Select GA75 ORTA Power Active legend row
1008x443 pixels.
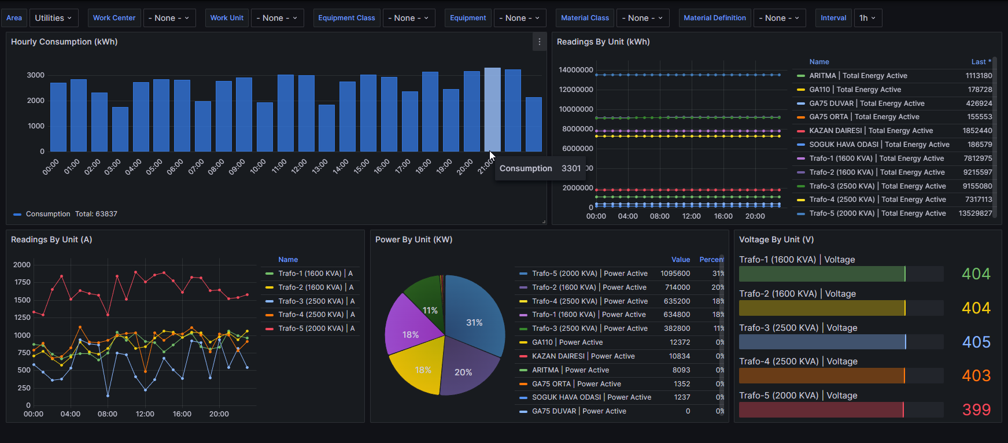coord(619,384)
